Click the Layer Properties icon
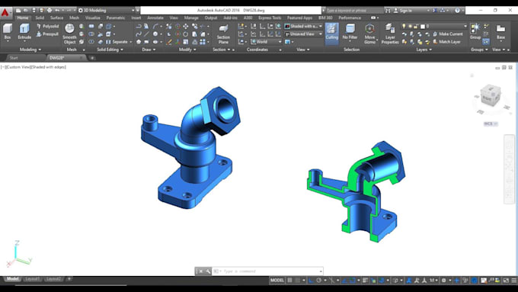The height and width of the screenshot is (292, 518). (390, 34)
